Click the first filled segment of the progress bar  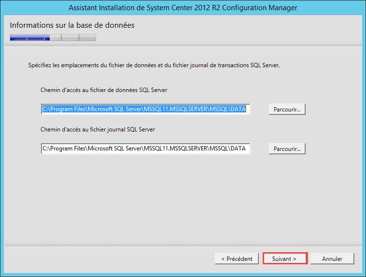point(18,37)
